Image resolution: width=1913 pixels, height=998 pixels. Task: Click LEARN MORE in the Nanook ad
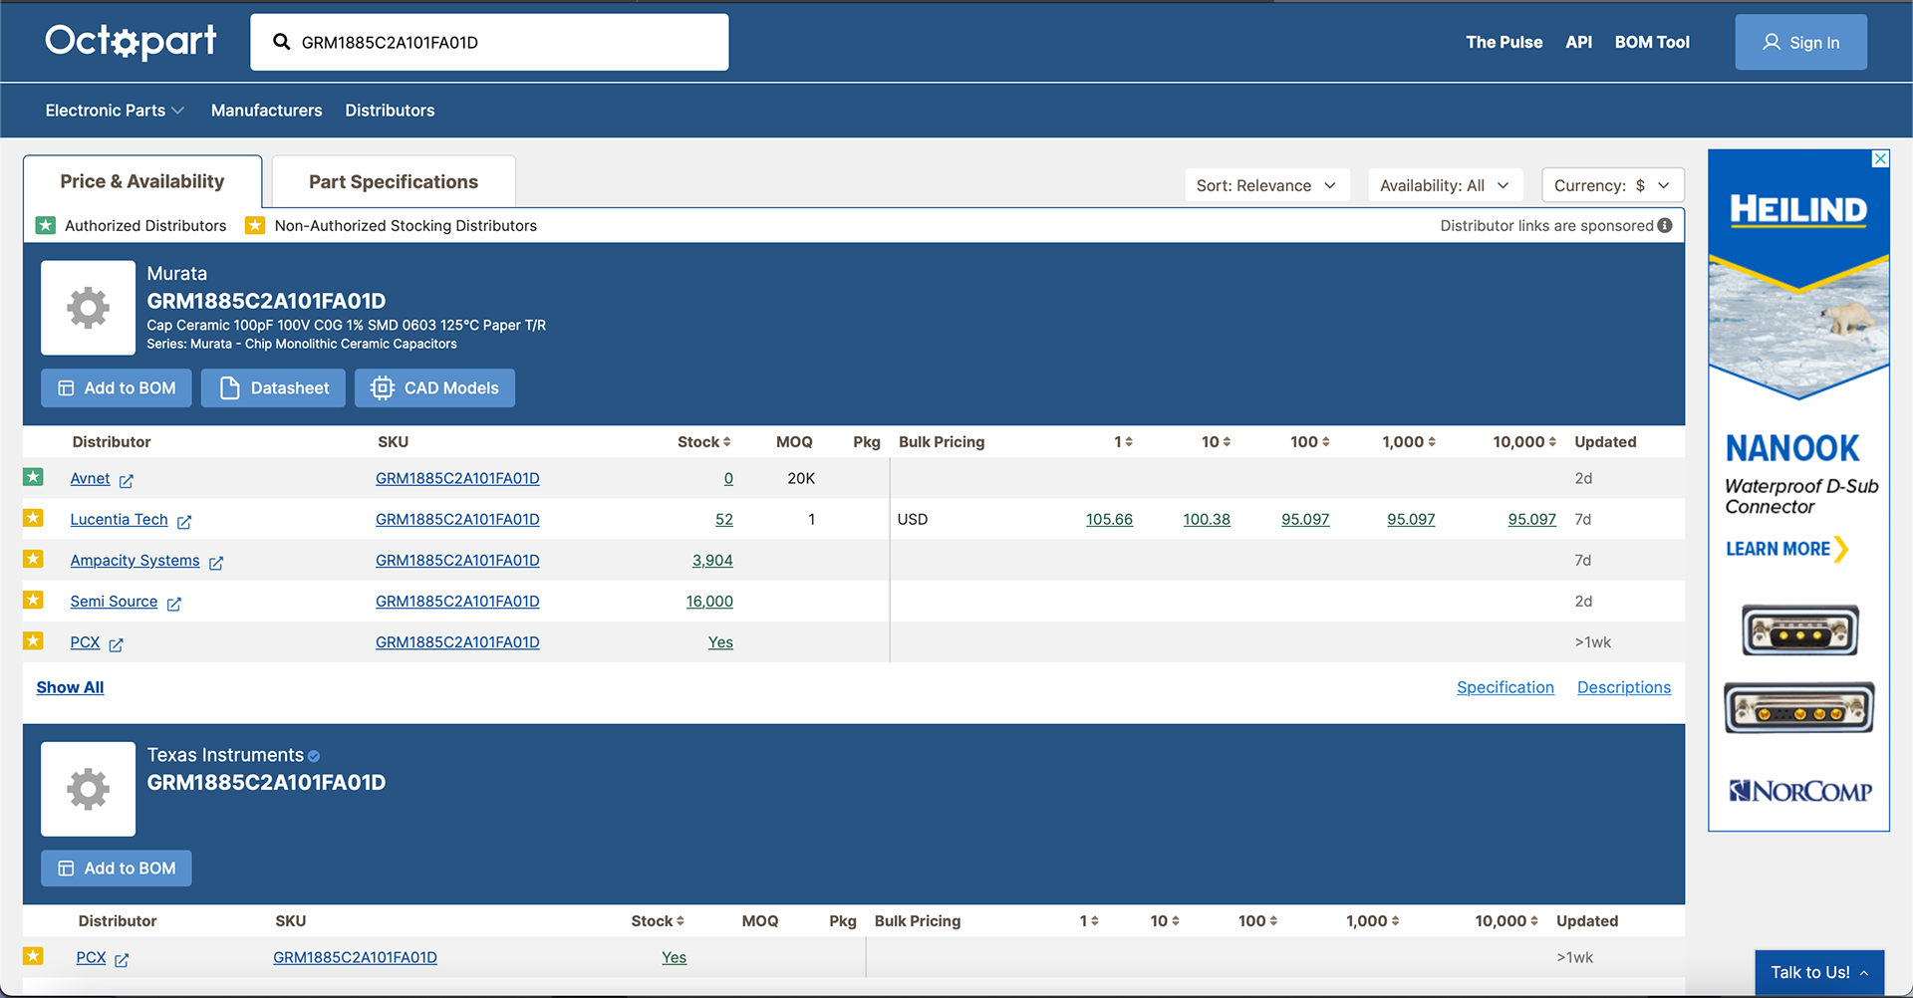(x=1786, y=549)
